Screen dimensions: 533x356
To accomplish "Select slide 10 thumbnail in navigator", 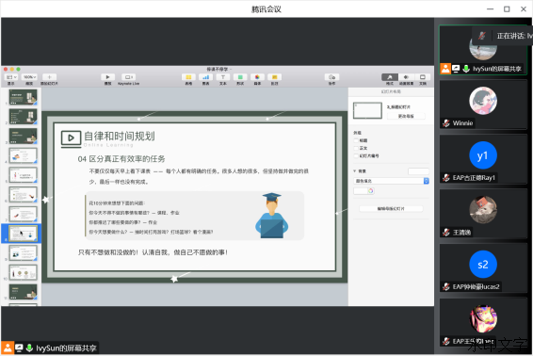I will 23,272.
